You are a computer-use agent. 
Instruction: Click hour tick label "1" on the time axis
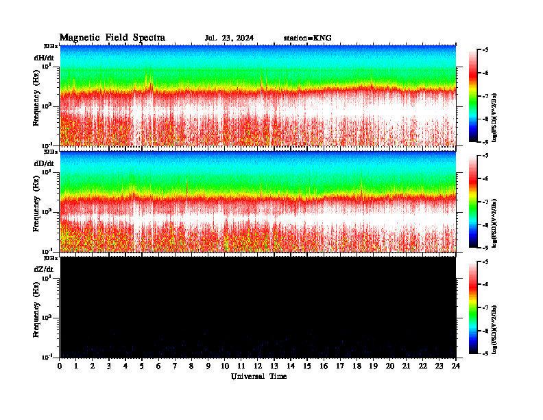coord(76,366)
